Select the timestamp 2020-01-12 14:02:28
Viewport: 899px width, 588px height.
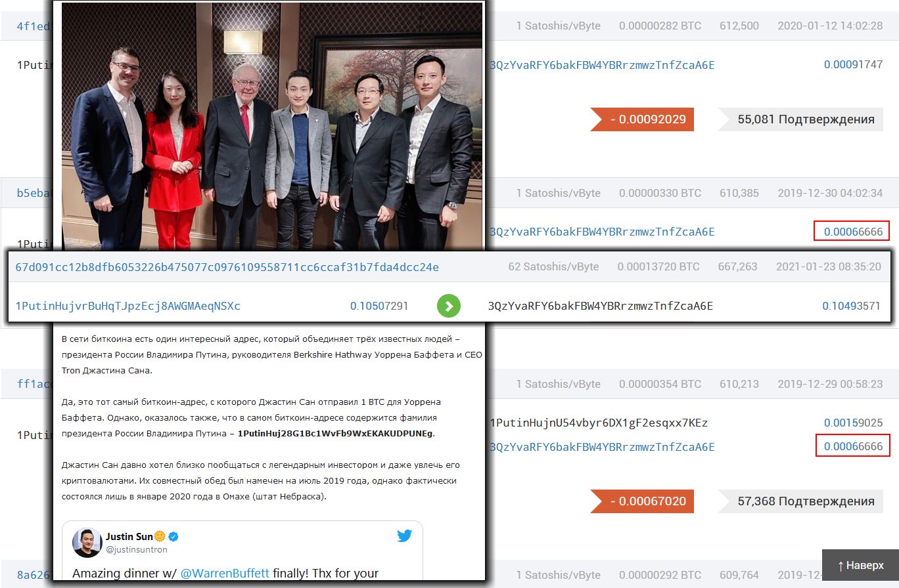tap(830, 26)
